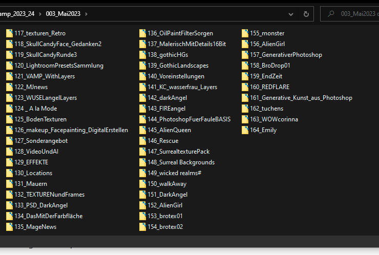Select the 155_monster folder icon
The height and width of the screenshot is (255, 379).
pos(245,33)
